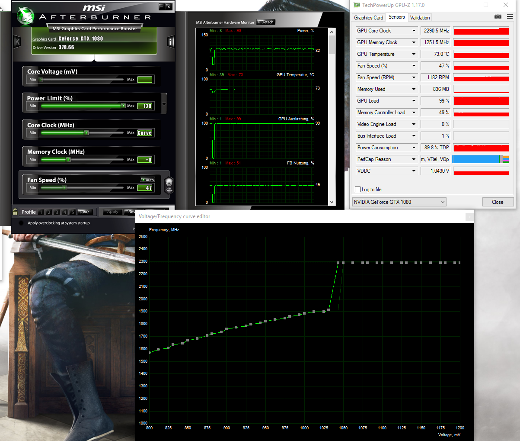
Task: Click the profile lock padlock icon
Action: coord(16,212)
